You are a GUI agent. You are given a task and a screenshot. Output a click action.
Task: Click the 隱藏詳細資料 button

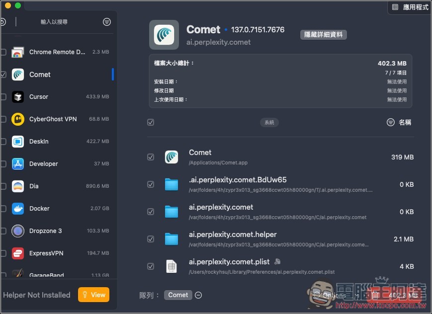point(324,35)
